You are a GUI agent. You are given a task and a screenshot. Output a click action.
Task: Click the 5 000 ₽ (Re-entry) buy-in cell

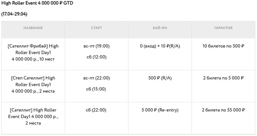pyautogui.click(x=160, y=110)
